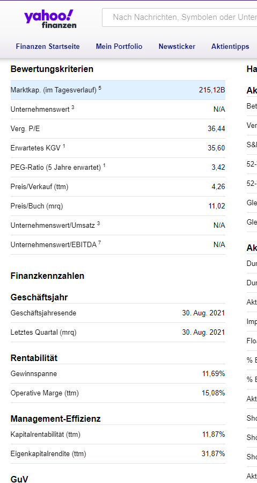
Task: Select the PEG-Ratio (5 Jahre erwartet) row
Action: click(x=118, y=168)
